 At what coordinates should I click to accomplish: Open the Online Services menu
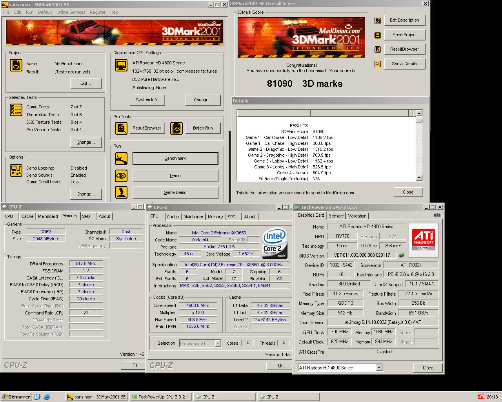(71, 12)
